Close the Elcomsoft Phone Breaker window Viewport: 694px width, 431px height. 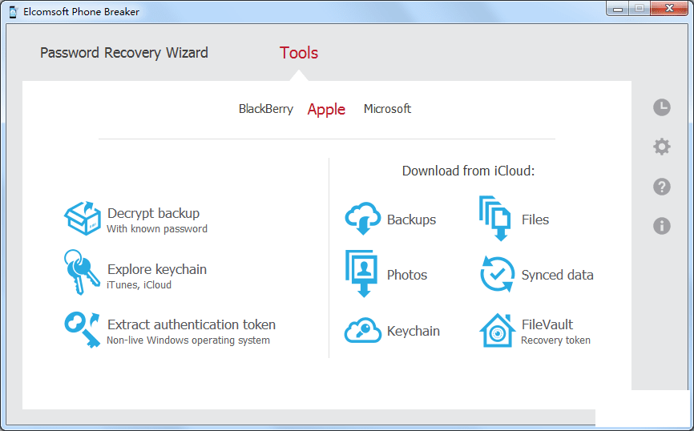[669, 8]
